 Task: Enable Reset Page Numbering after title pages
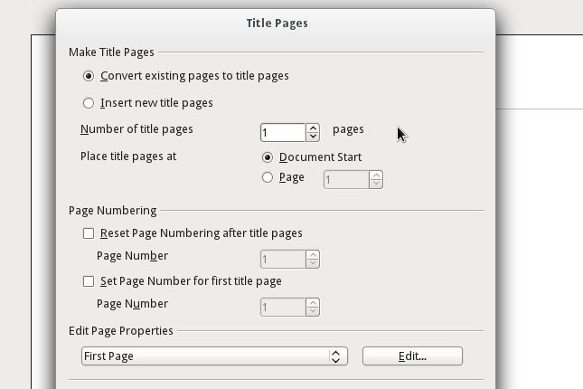(x=89, y=233)
